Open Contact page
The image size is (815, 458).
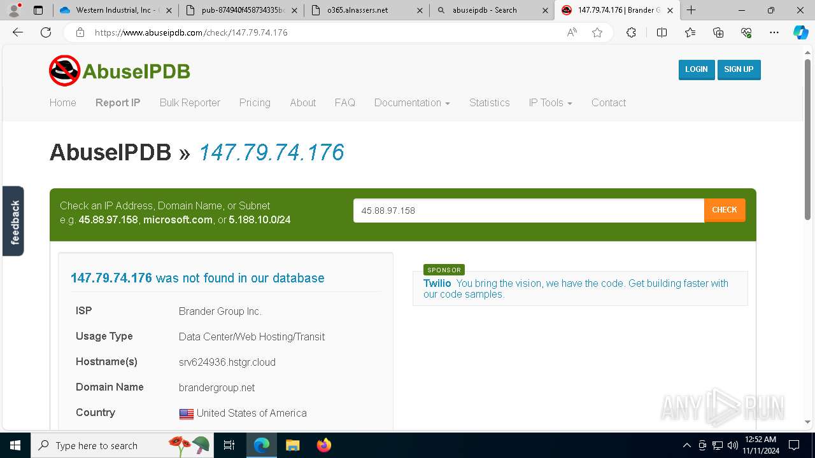[x=608, y=102]
